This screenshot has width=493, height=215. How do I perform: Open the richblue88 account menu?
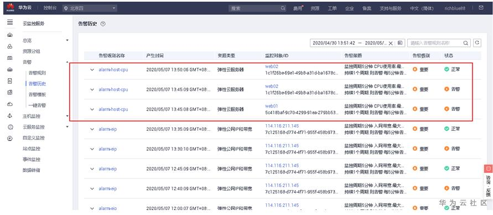[455, 8]
